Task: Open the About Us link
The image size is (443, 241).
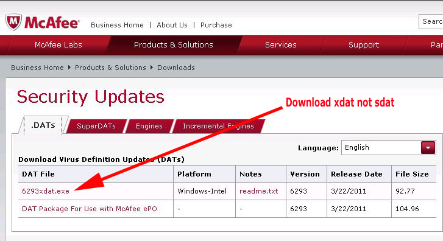Action: [x=172, y=25]
